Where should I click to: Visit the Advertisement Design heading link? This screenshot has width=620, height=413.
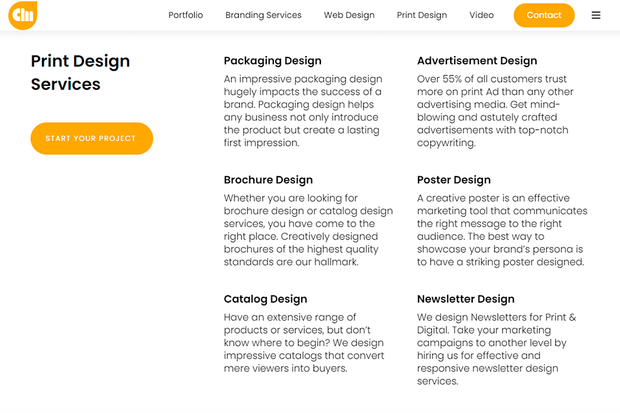click(477, 61)
